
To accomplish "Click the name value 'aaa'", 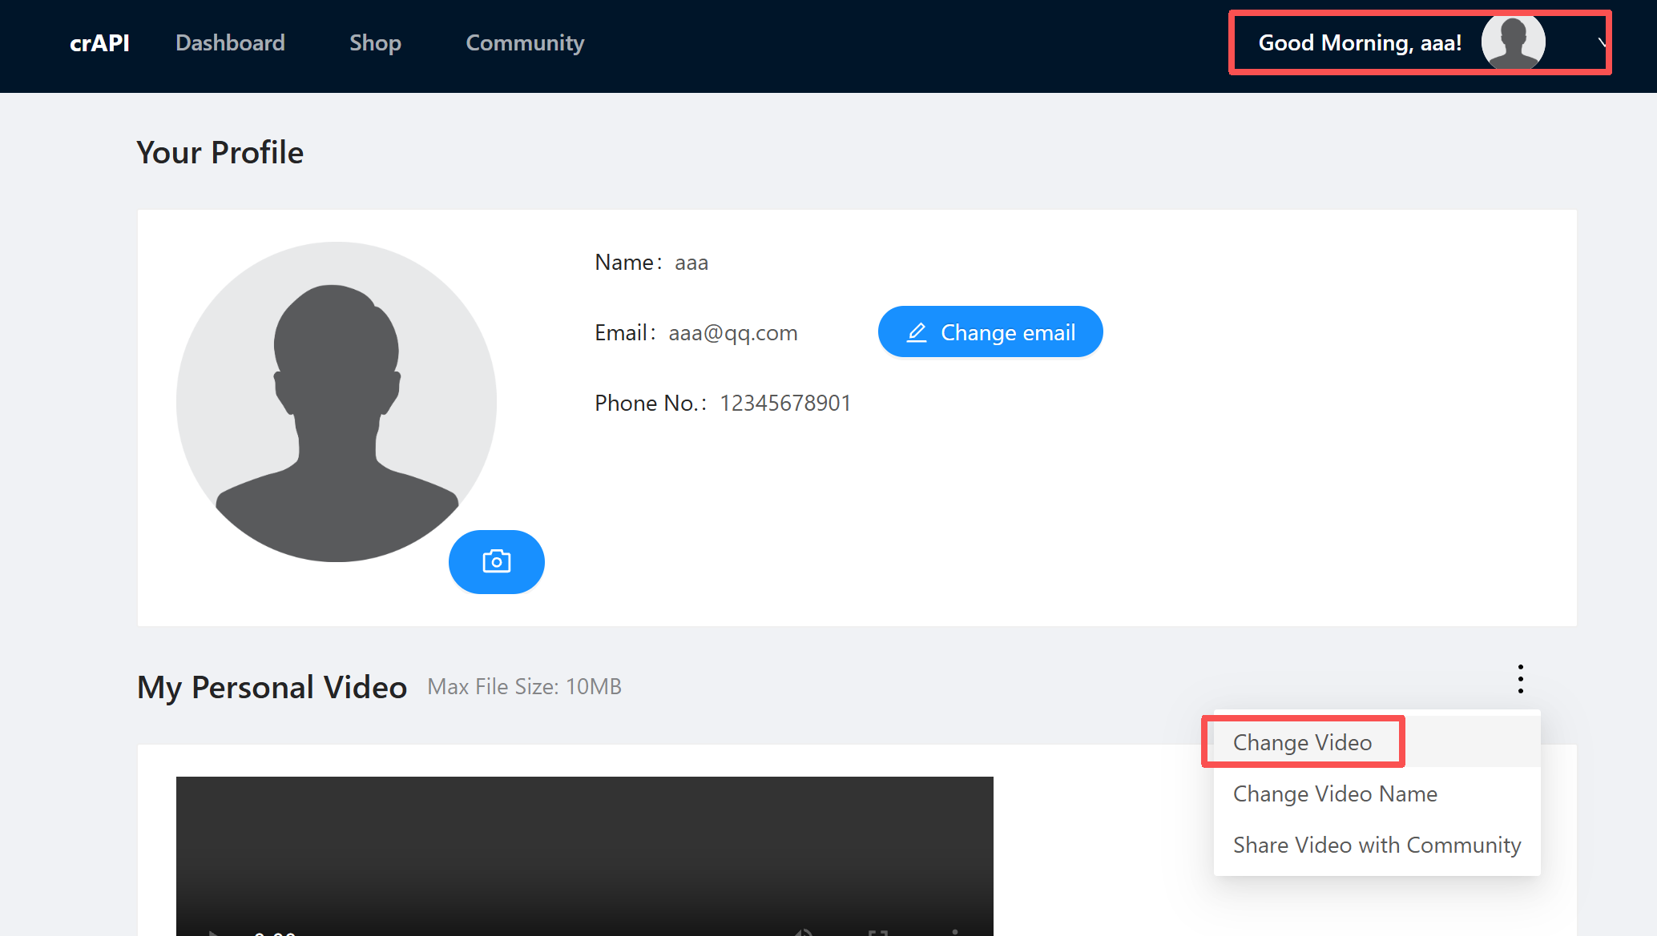I will click(x=691, y=263).
